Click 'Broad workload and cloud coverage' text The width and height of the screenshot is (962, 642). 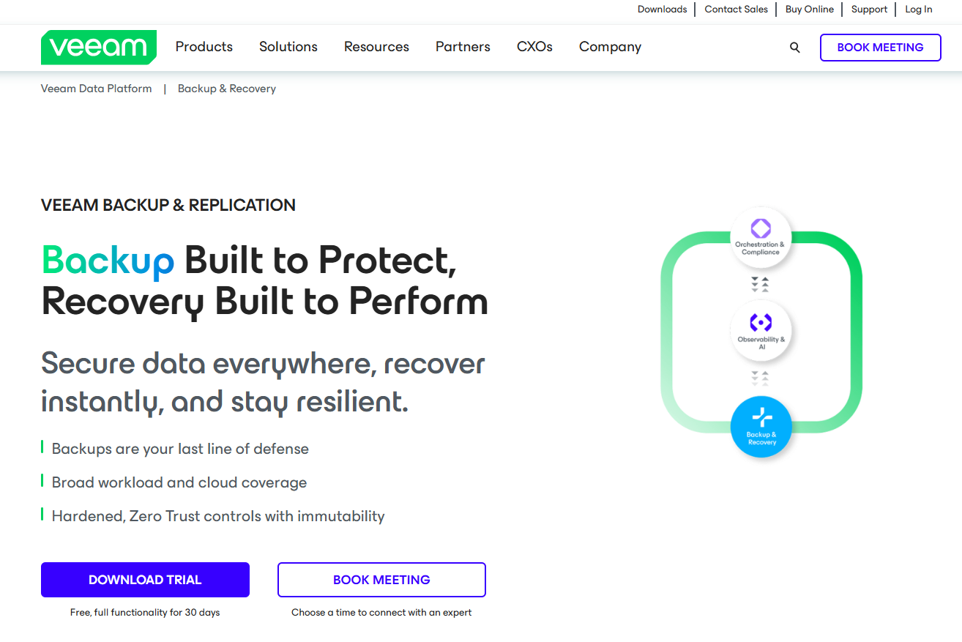point(179,482)
